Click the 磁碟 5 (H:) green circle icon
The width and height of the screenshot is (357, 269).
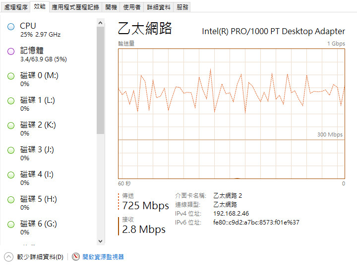click(11, 200)
